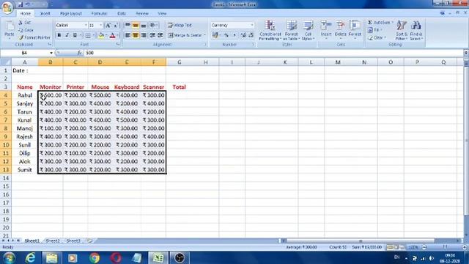The image size is (469, 264).
Task: Open the Review ribbon tab
Action: 142,13
